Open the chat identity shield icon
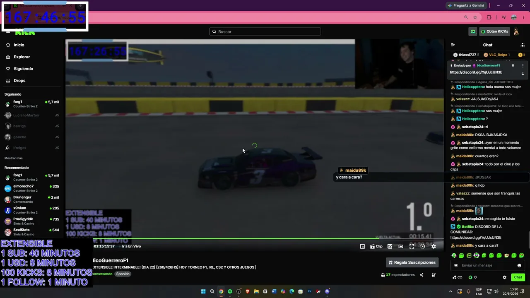530x298 pixels. [x=456, y=265]
